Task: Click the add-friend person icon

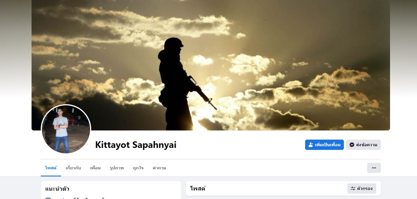Action: [x=311, y=145]
